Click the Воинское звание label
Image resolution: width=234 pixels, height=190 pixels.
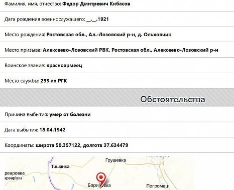(25, 66)
